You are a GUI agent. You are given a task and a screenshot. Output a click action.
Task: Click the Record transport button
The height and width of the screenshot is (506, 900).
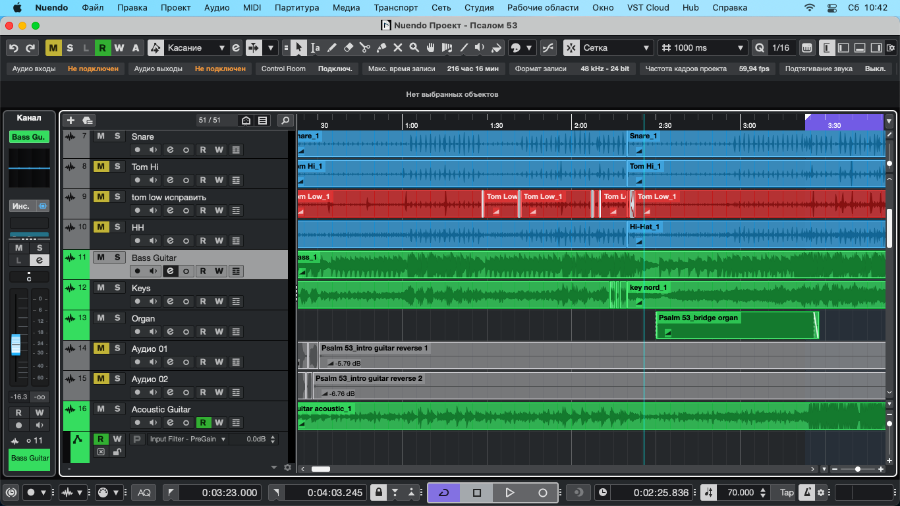542,492
